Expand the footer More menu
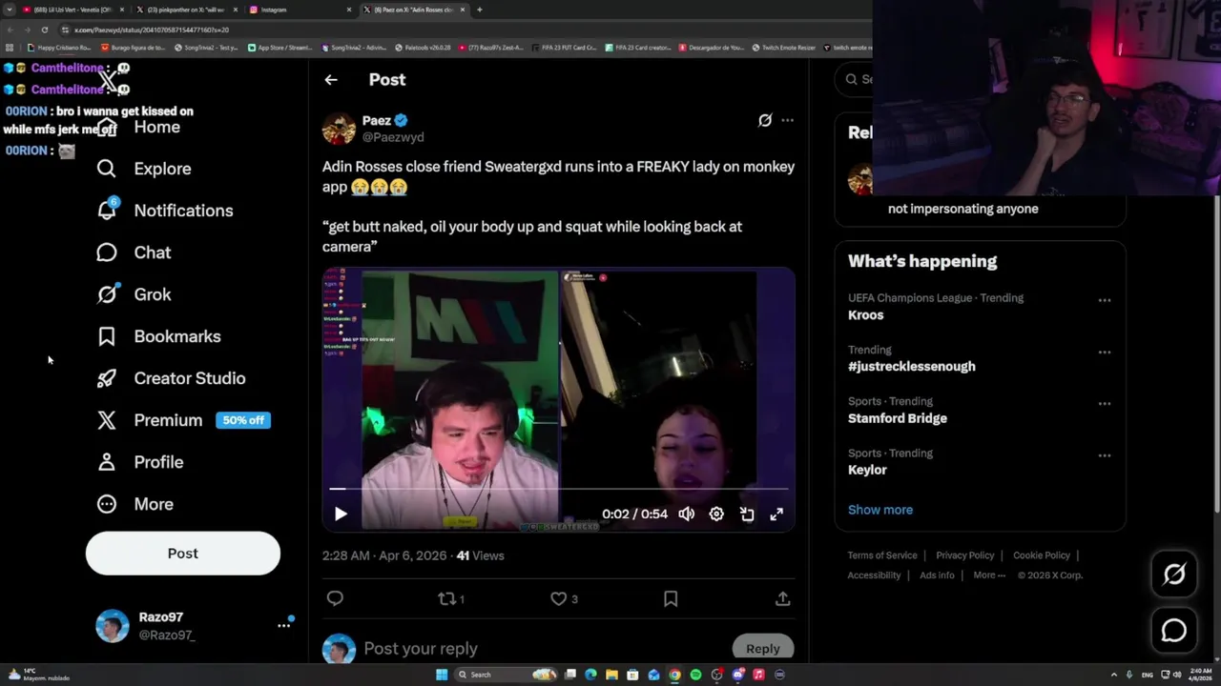The image size is (1221, 686). tap(990, 575)
